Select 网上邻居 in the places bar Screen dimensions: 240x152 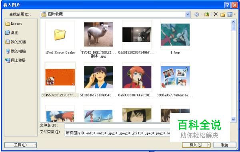tap(15, 60)
